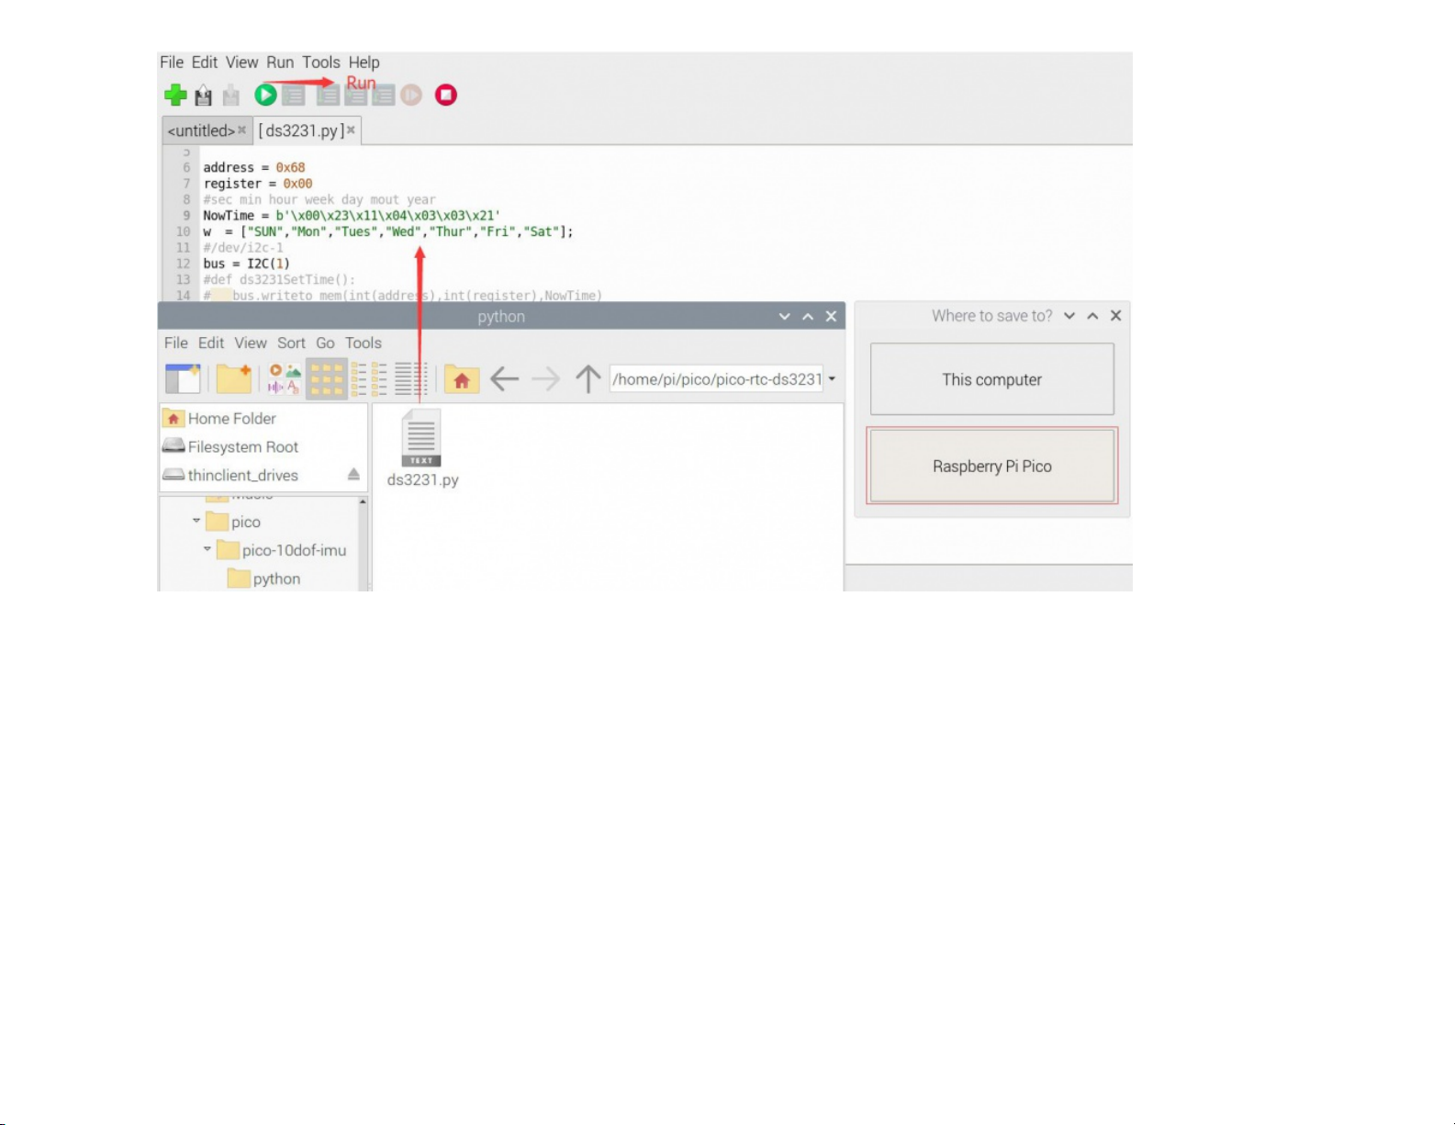Choose This computer as save location
Screen dimensions: 1455x1125
(x=992, y=379)
